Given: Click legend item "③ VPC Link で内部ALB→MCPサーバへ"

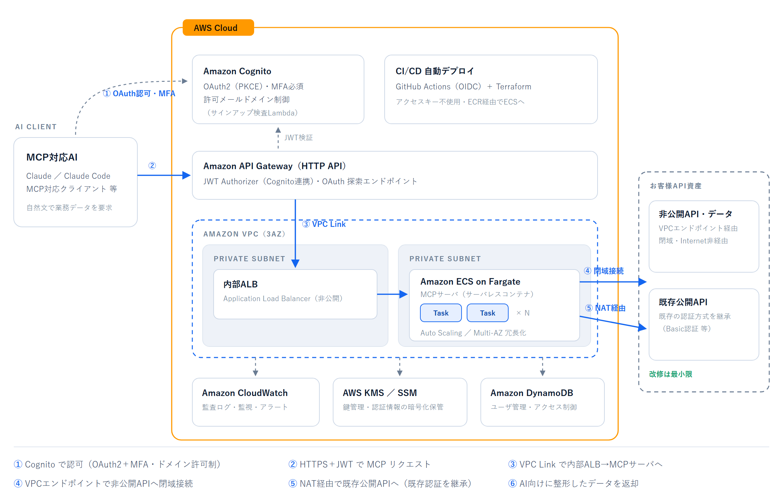Looking at the screenshot, I should (x=586, y=464).
